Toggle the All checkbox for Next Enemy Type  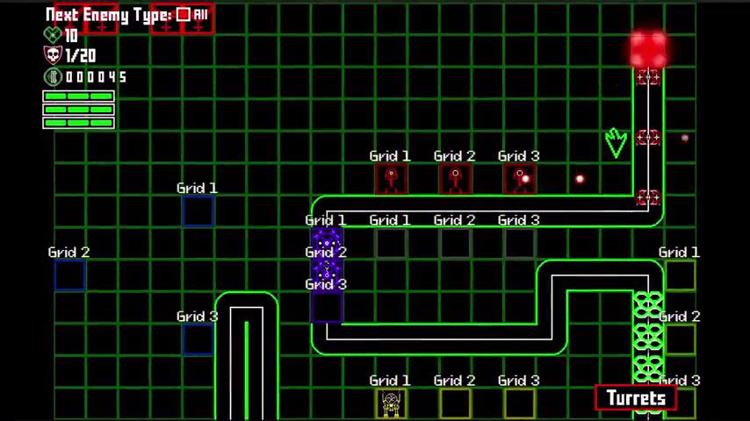click(183, 14)
